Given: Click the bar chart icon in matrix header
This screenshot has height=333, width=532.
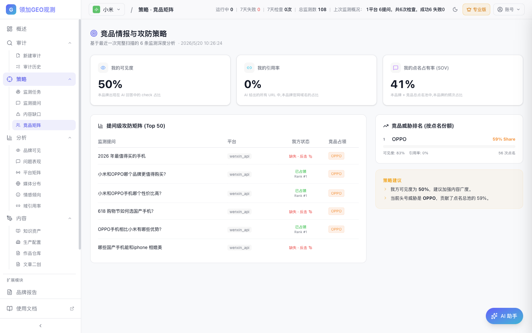Looking at the screenshot, I should click(100, 126).
